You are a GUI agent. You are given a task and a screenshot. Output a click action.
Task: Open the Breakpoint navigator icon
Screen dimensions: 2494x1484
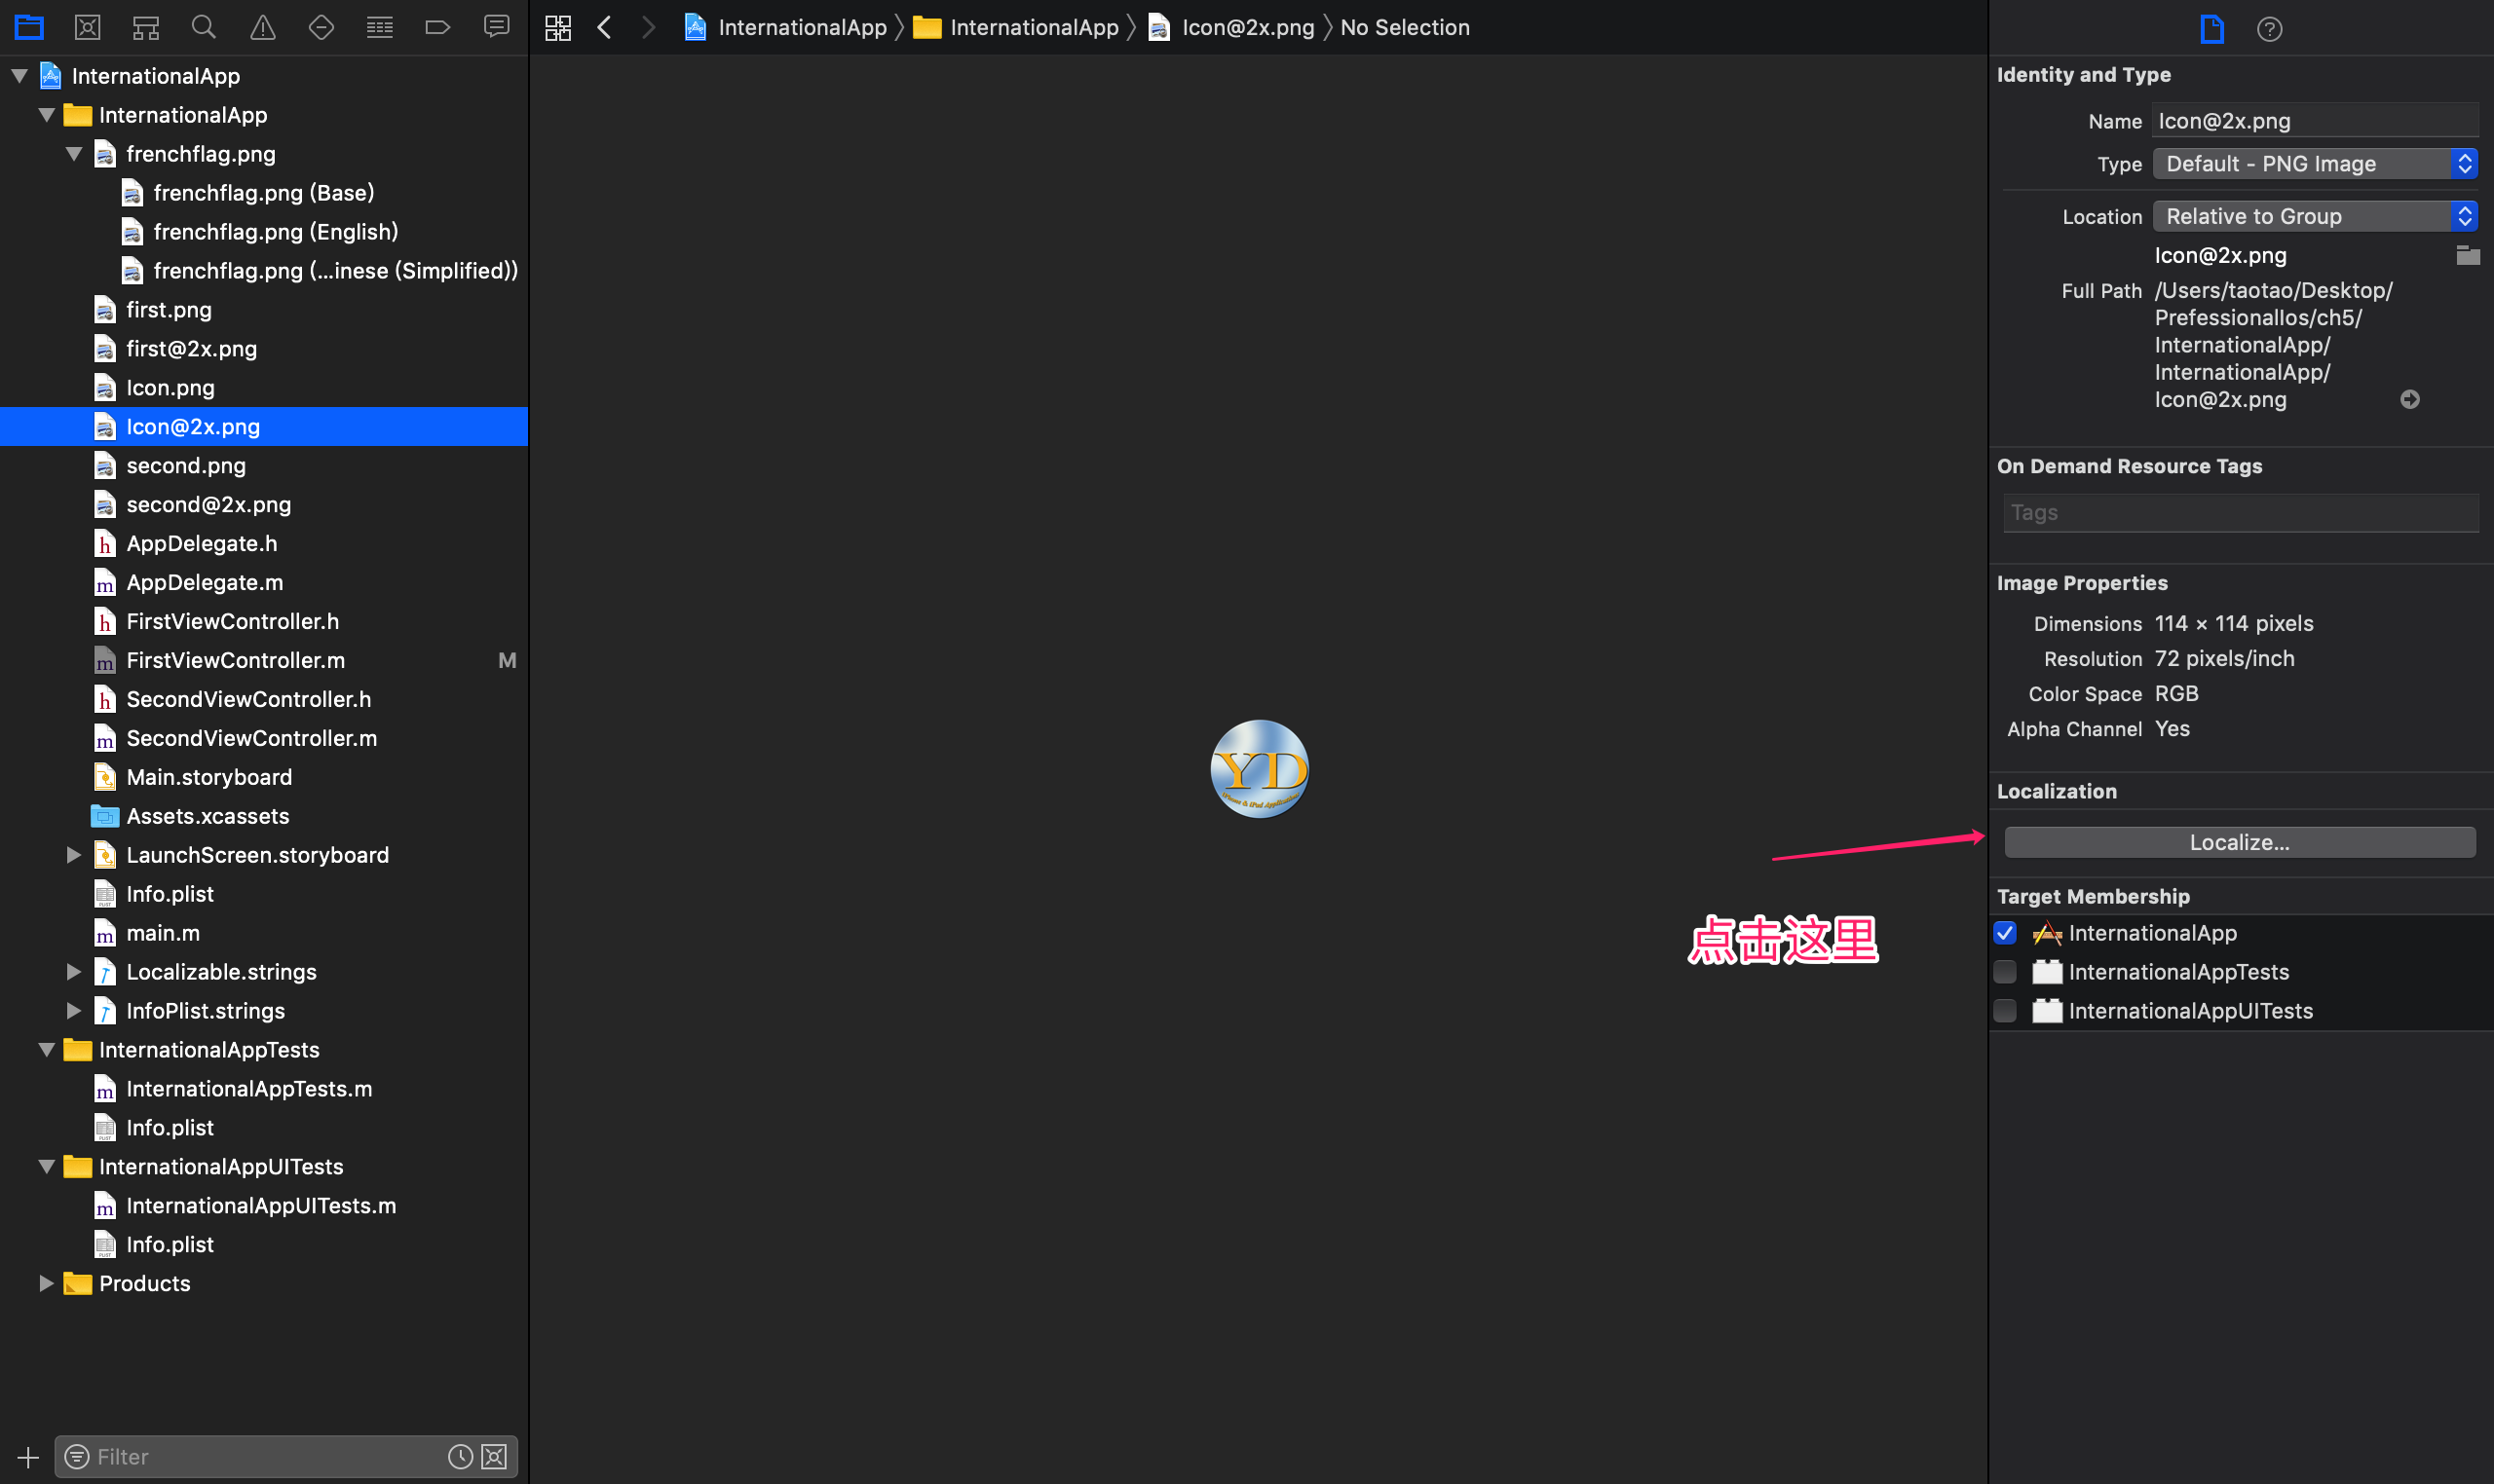tap(437, 27)
